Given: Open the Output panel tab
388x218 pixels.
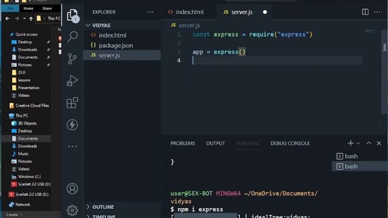Looking at the screenshot, I should tap(216, 144).
